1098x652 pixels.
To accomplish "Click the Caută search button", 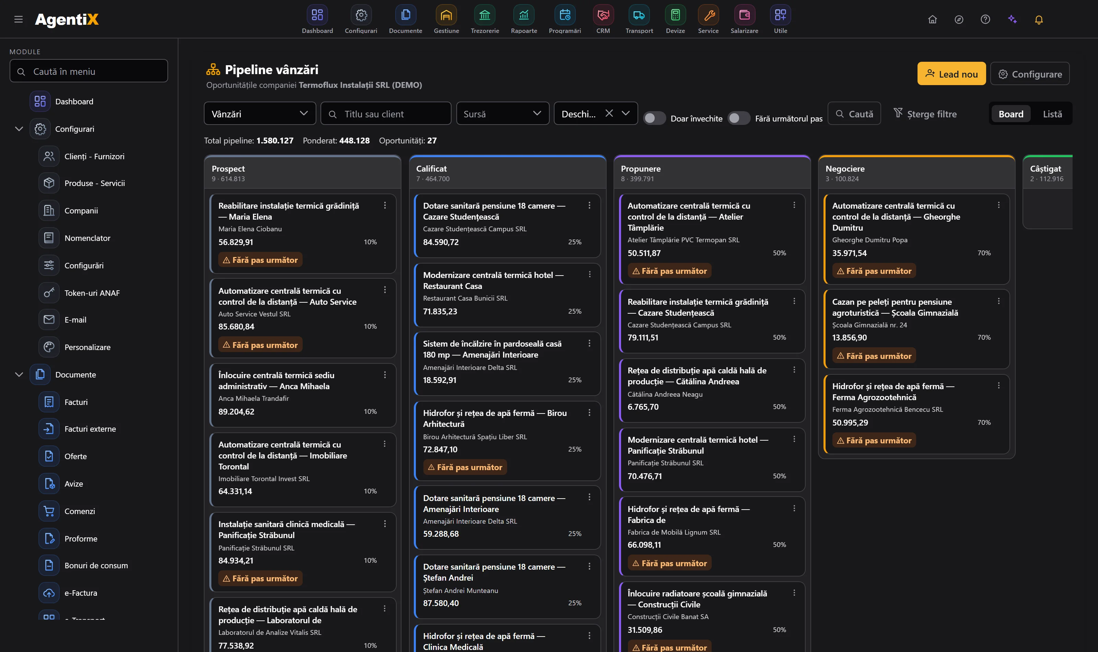I will [854, 114].
